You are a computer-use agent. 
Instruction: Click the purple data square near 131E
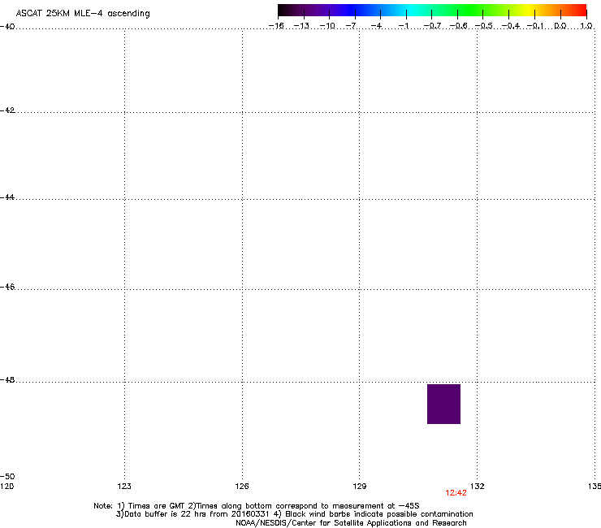tap(443, 404)
